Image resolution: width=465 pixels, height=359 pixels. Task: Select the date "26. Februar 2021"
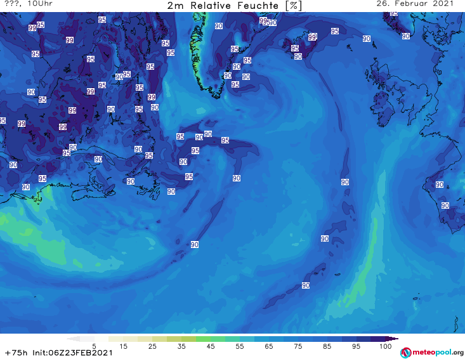pos(415,4)
